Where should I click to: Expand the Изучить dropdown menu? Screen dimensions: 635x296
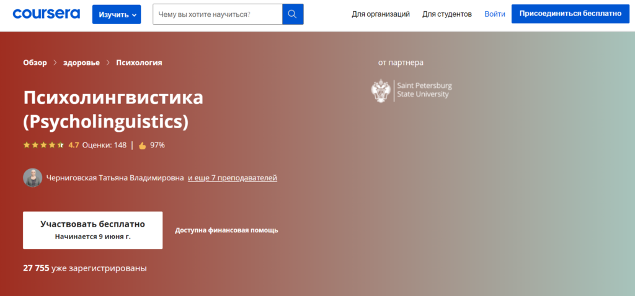(x=117, y=14)
